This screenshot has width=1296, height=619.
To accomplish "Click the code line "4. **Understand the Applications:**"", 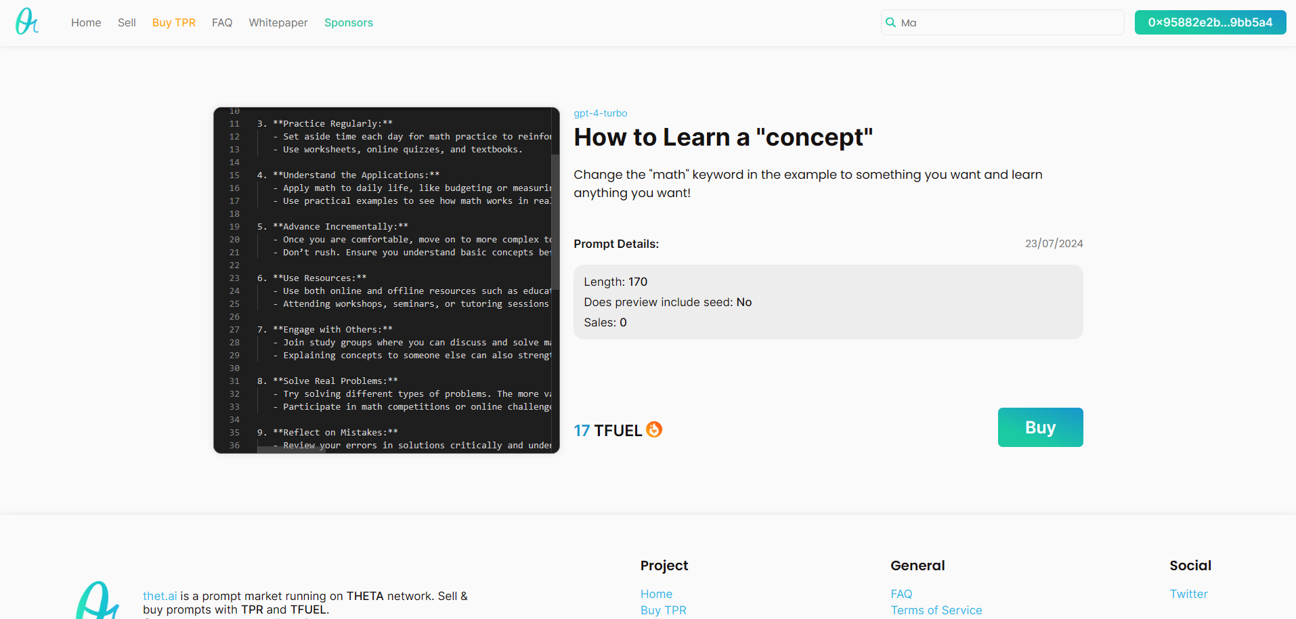I will [x=348, y=175].
